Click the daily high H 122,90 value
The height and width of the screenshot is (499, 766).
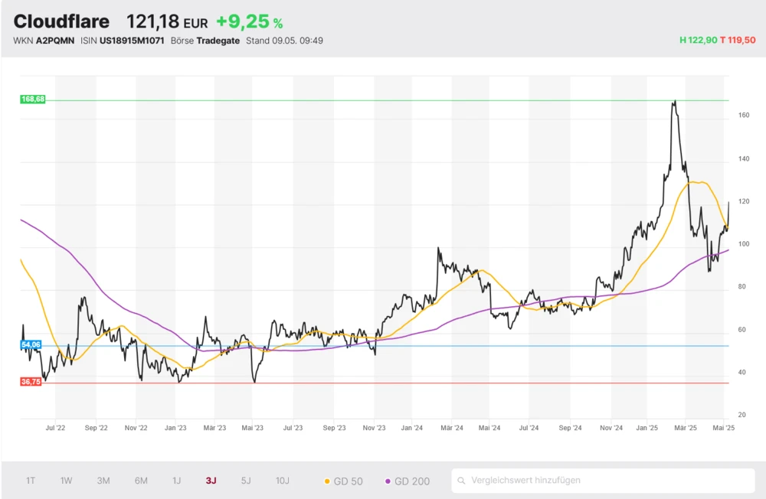(x=697, y=40)
